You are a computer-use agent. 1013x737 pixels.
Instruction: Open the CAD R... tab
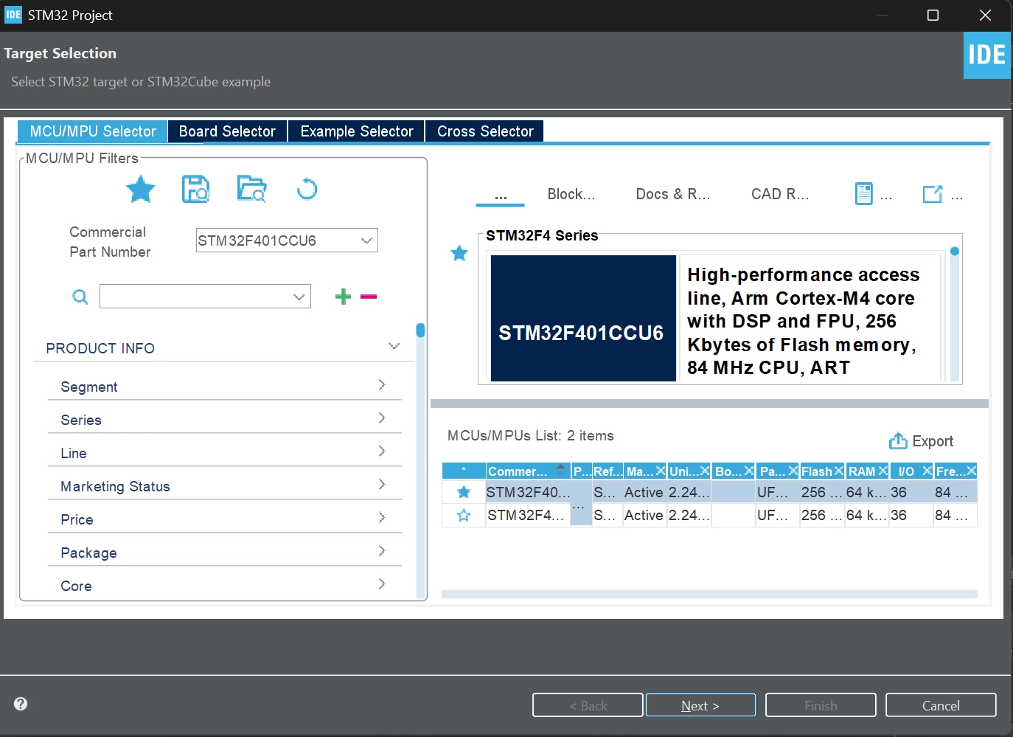780,194
